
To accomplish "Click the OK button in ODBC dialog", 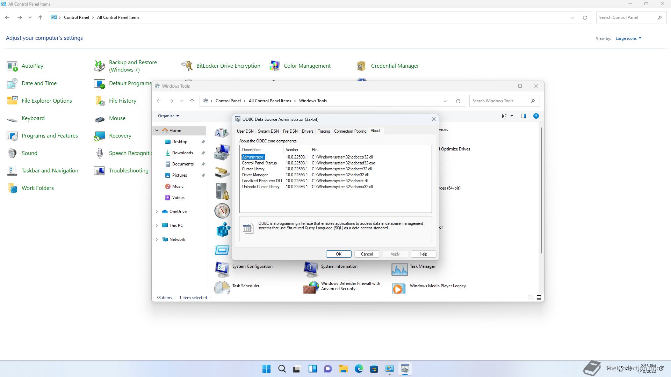I will 338,254.
